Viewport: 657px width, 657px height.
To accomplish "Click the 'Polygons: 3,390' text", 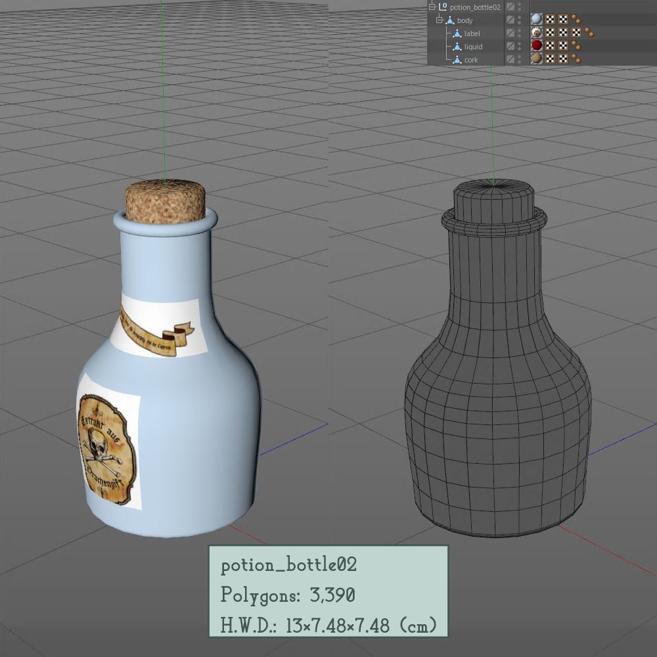I will (x=288, y=595).
